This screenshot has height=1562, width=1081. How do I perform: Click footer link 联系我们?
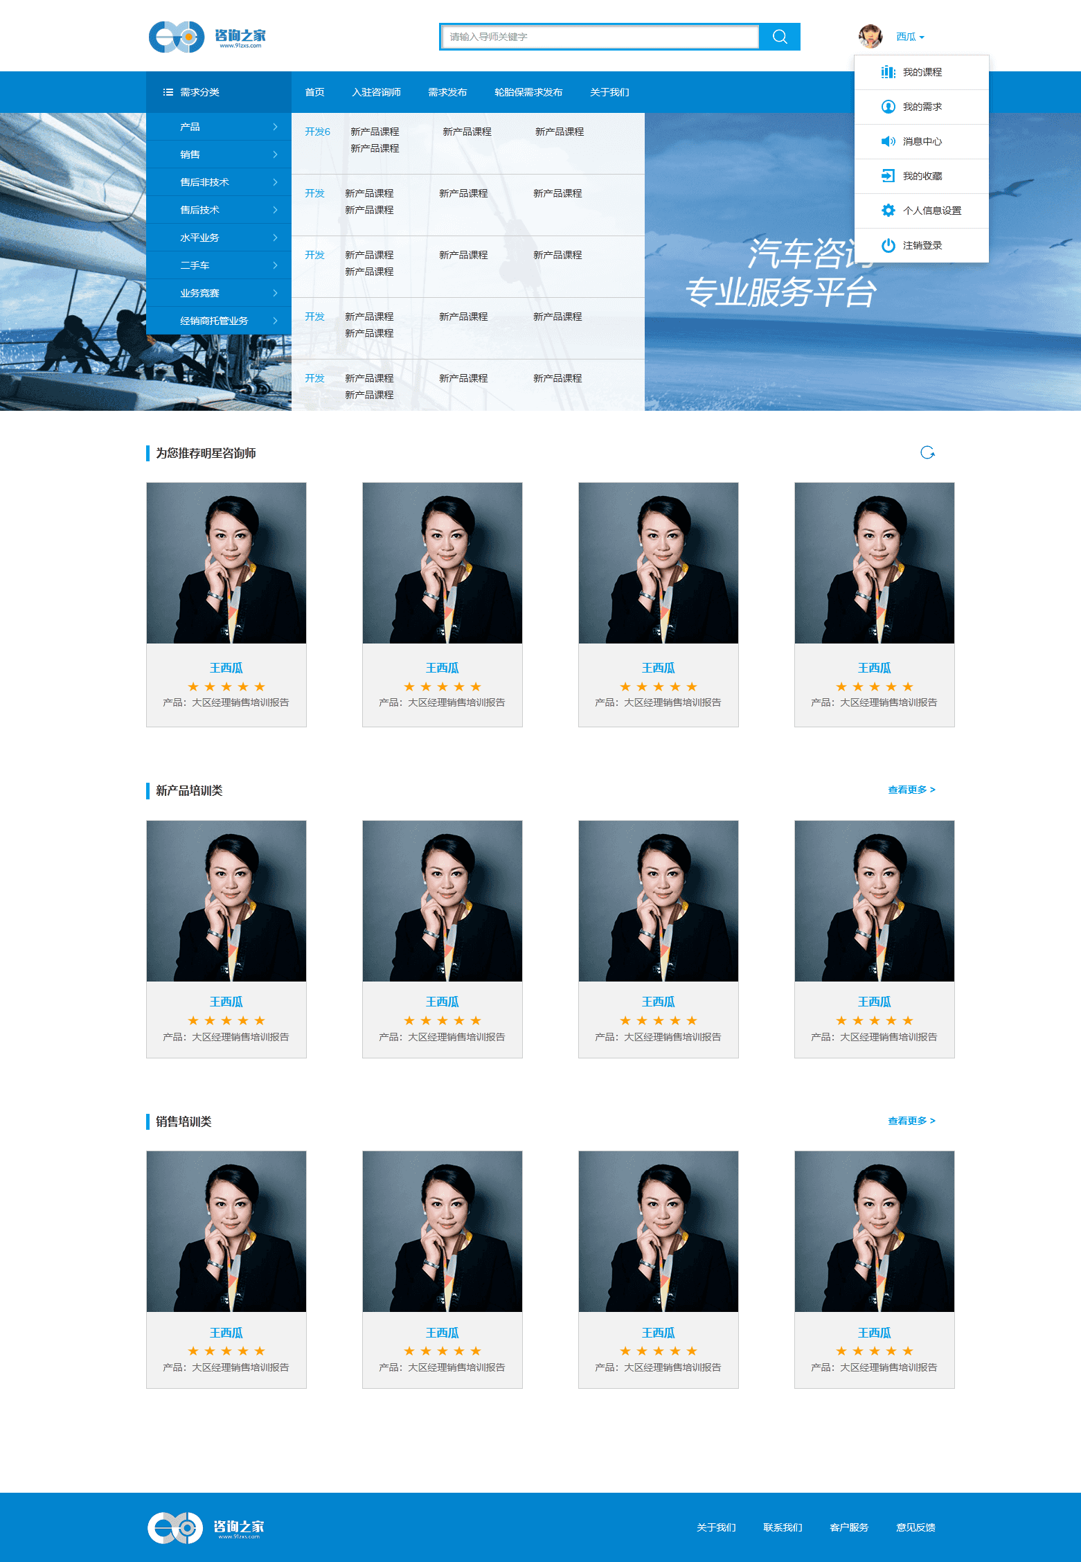[783, 1527]
